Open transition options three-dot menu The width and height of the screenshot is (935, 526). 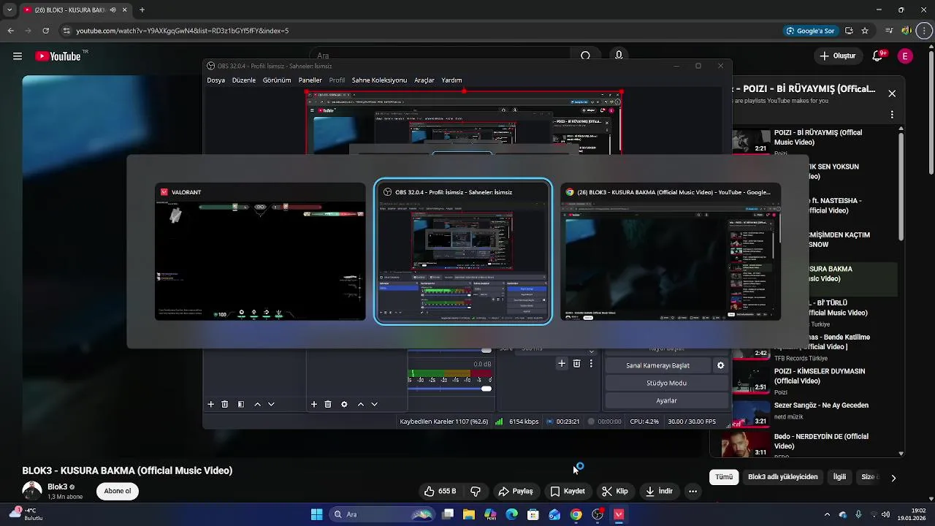pyautogui.click(x=591, y=363)
